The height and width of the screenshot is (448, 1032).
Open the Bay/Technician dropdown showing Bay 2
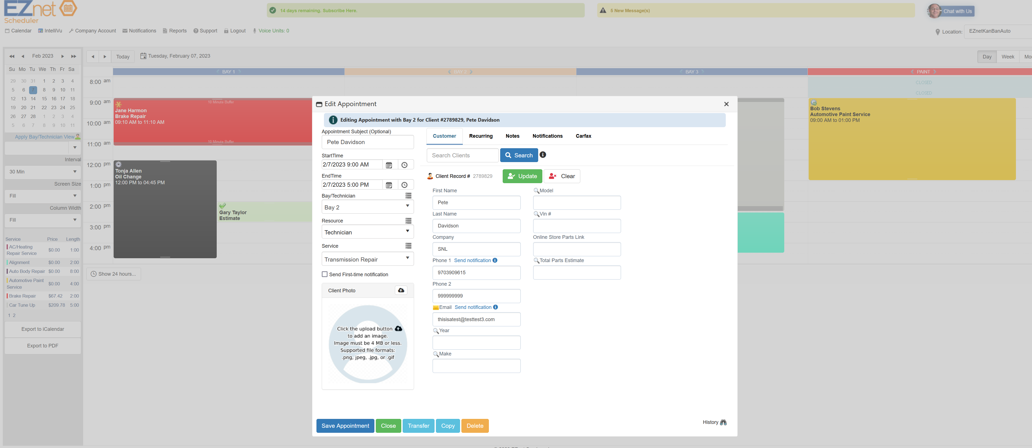(367, 207)
